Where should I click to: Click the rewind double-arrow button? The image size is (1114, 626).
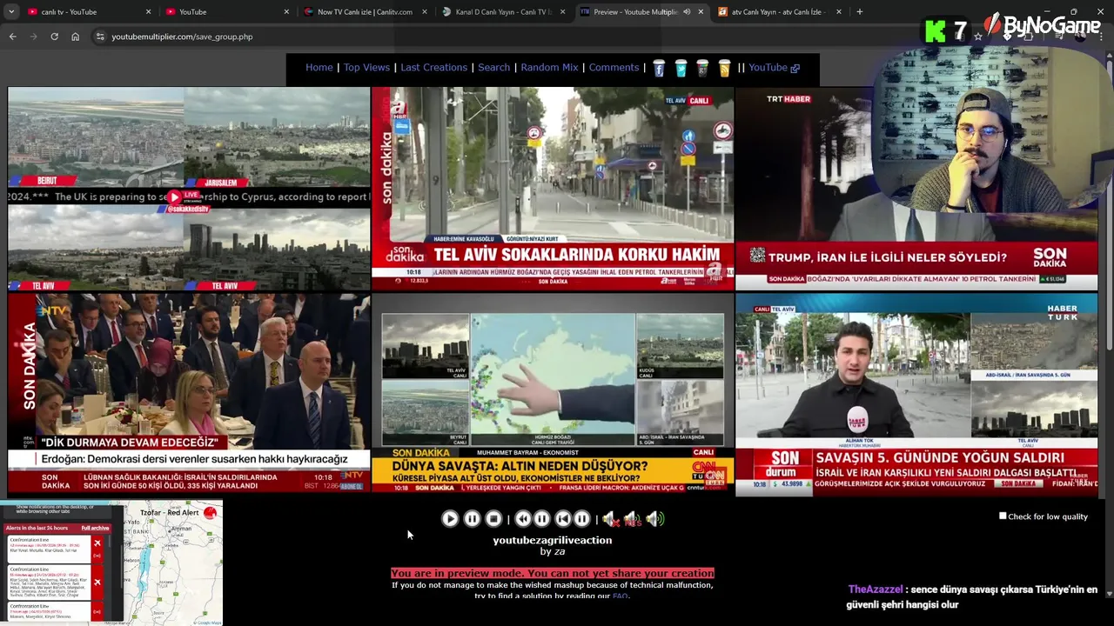click(x=523, y=519)
